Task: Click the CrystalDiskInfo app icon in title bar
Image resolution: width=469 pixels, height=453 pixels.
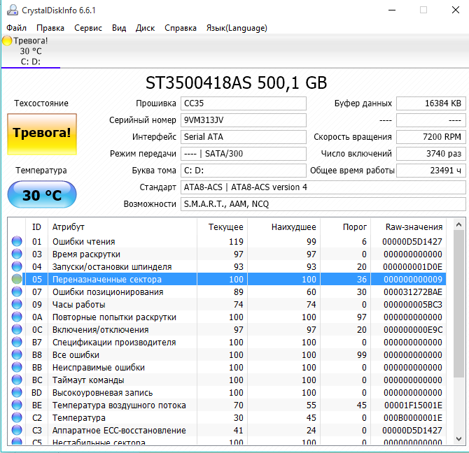Action: coord(13,10)
